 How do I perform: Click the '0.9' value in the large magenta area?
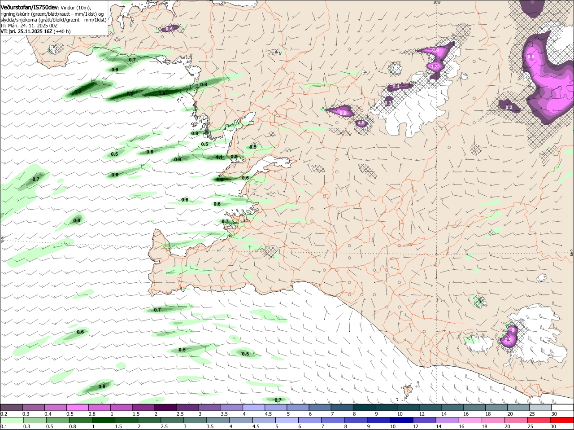(x=531, y=57)
